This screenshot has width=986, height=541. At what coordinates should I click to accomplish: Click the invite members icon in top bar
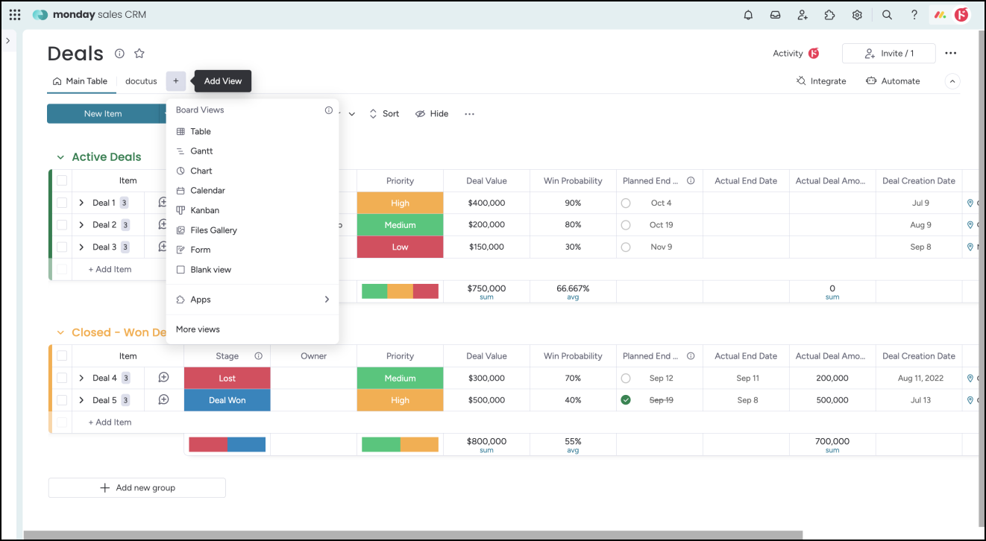pos(803,15)
